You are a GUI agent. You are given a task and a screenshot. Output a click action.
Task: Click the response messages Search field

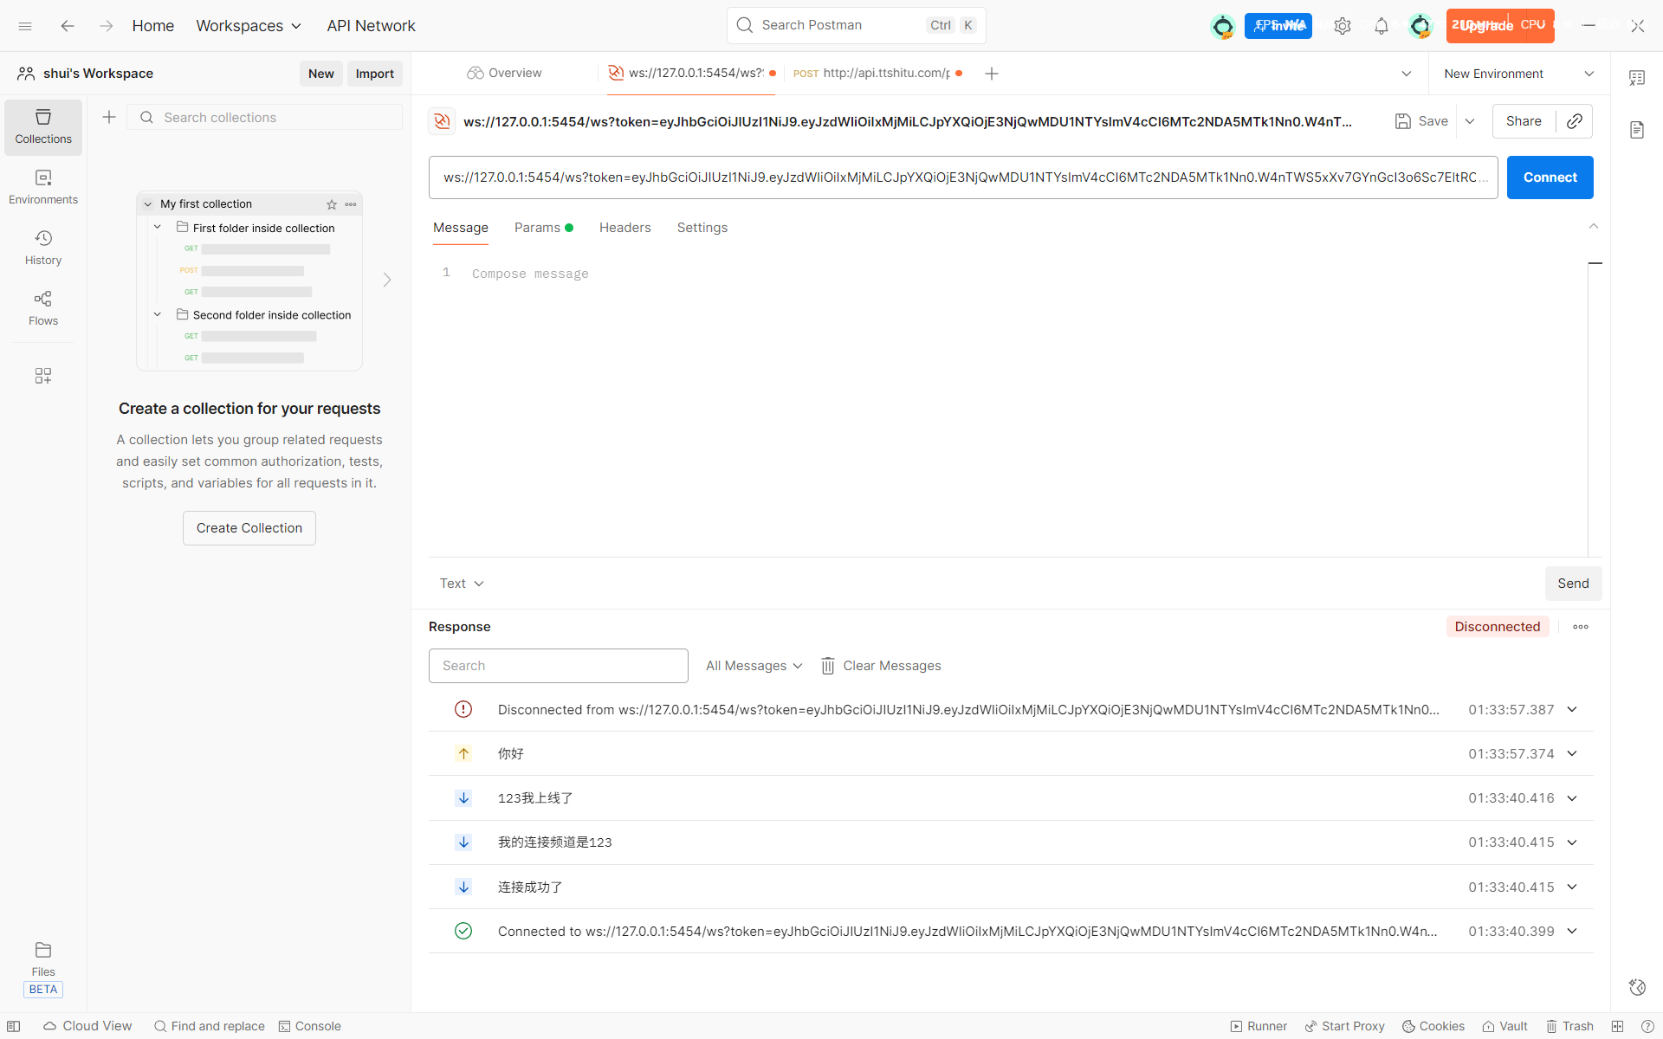559,666
